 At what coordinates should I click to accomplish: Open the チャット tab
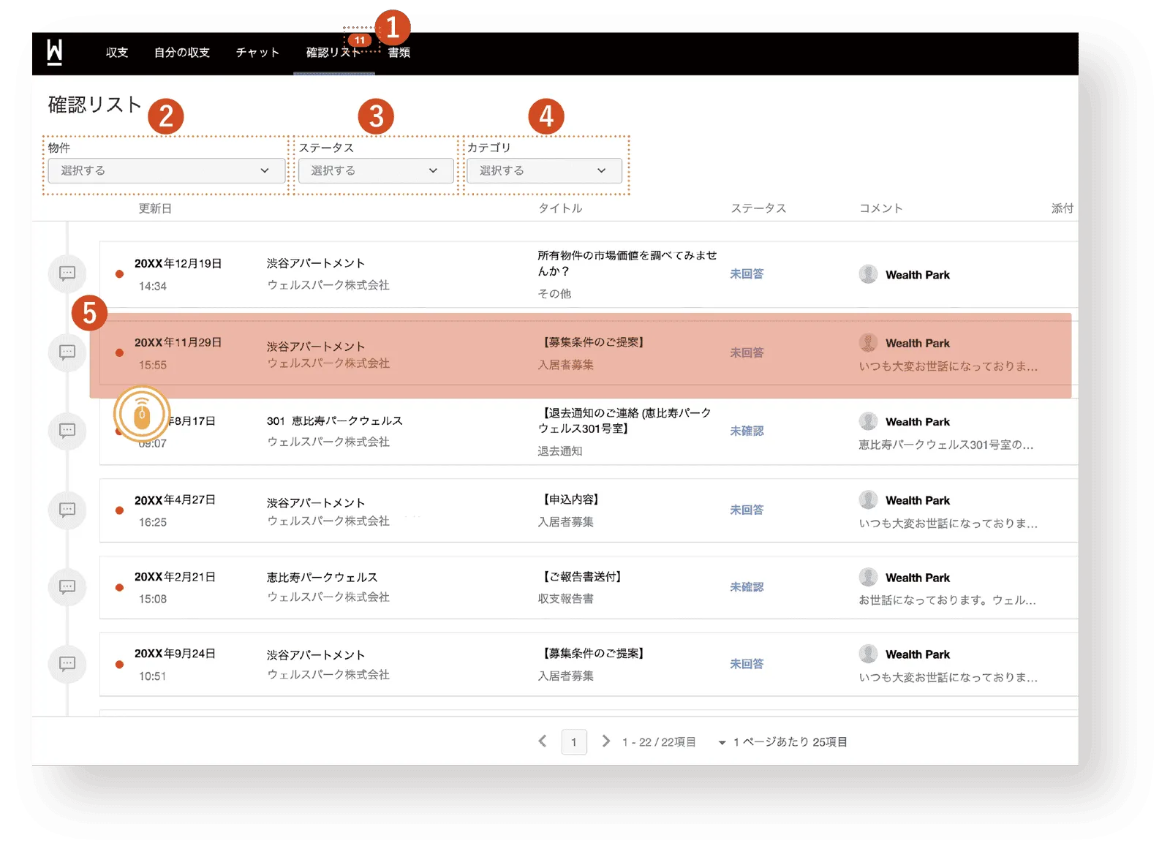point(257,53)
